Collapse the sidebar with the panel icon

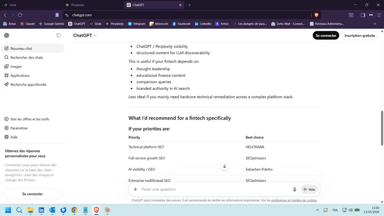coord(58,36)
